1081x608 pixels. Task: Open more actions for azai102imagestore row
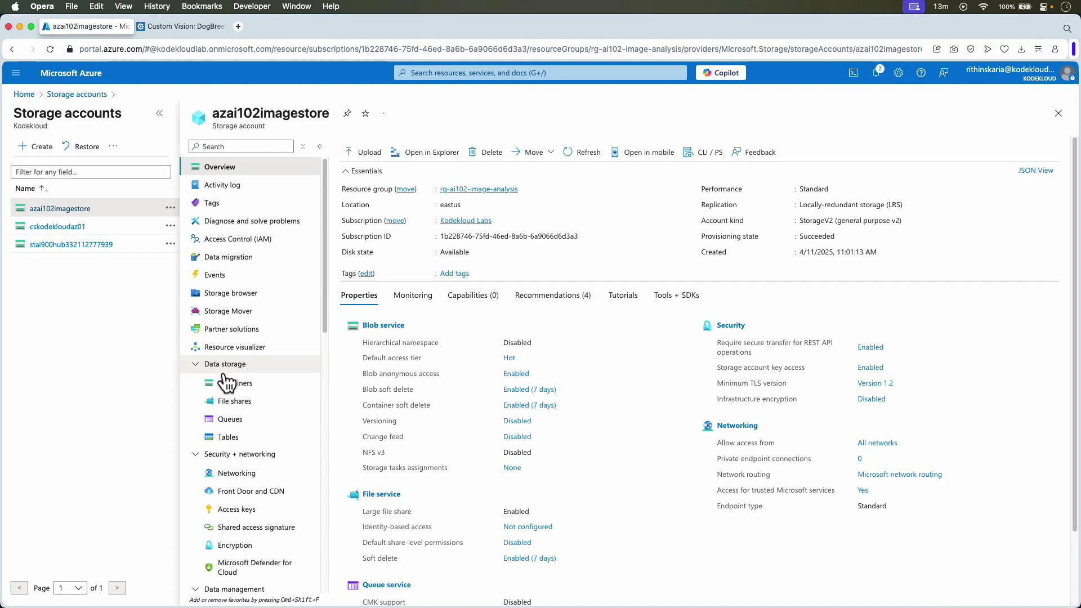tap(171, 208)
